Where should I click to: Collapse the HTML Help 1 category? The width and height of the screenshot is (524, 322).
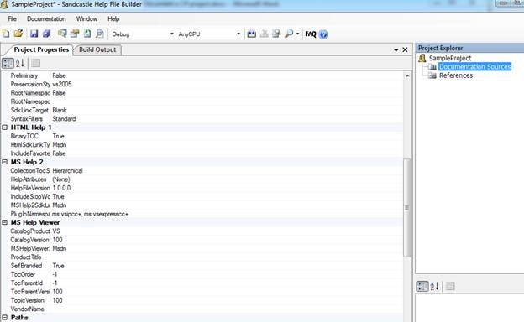5,127
